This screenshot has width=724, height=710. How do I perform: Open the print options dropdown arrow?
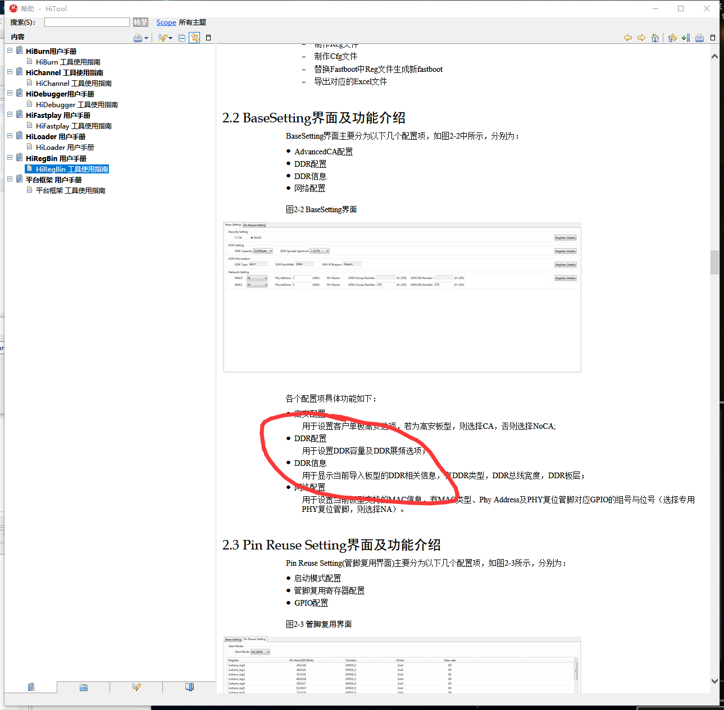[x=147, y=38]
